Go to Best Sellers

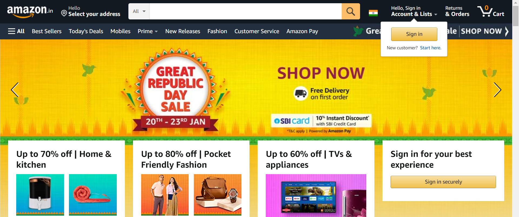pyautogui.click(x=47, y=31)
